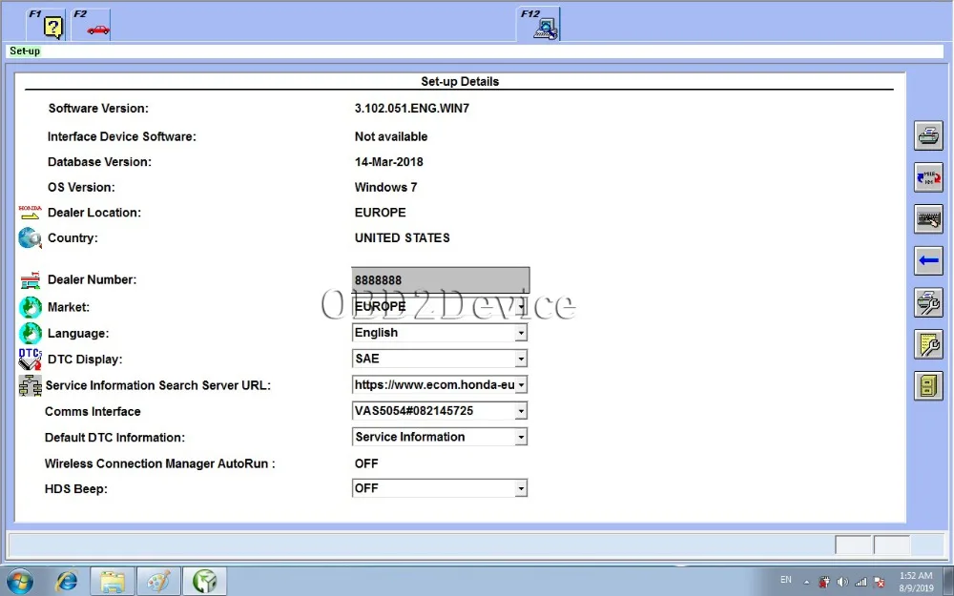Viewport: 954px width, 596px height.
Task: Click the network icon beside Server URL
Action: [30, 385]
